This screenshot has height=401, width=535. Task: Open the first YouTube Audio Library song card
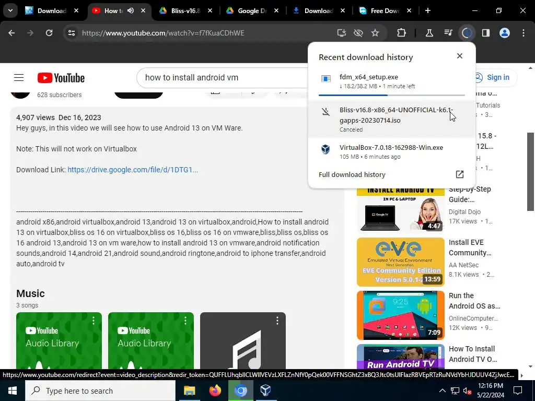coord(59,340)
